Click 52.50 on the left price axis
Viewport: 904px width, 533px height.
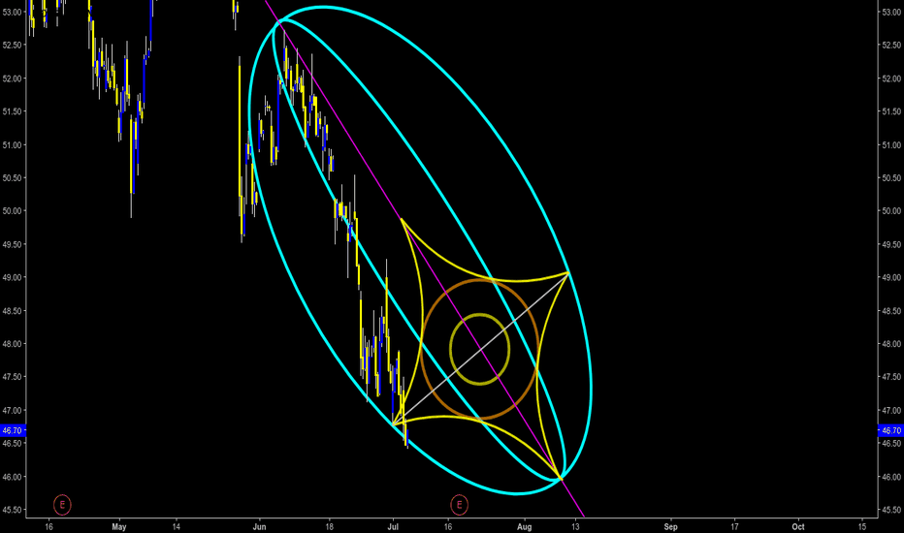click(12, 45)
